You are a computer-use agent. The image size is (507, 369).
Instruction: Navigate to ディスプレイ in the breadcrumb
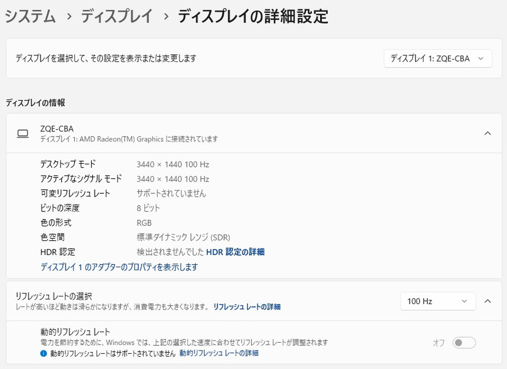click(117, 17)
